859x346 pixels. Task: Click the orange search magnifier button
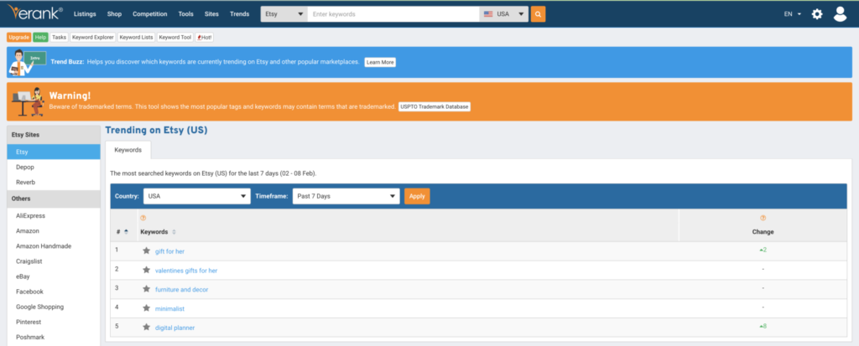point(538,14)
